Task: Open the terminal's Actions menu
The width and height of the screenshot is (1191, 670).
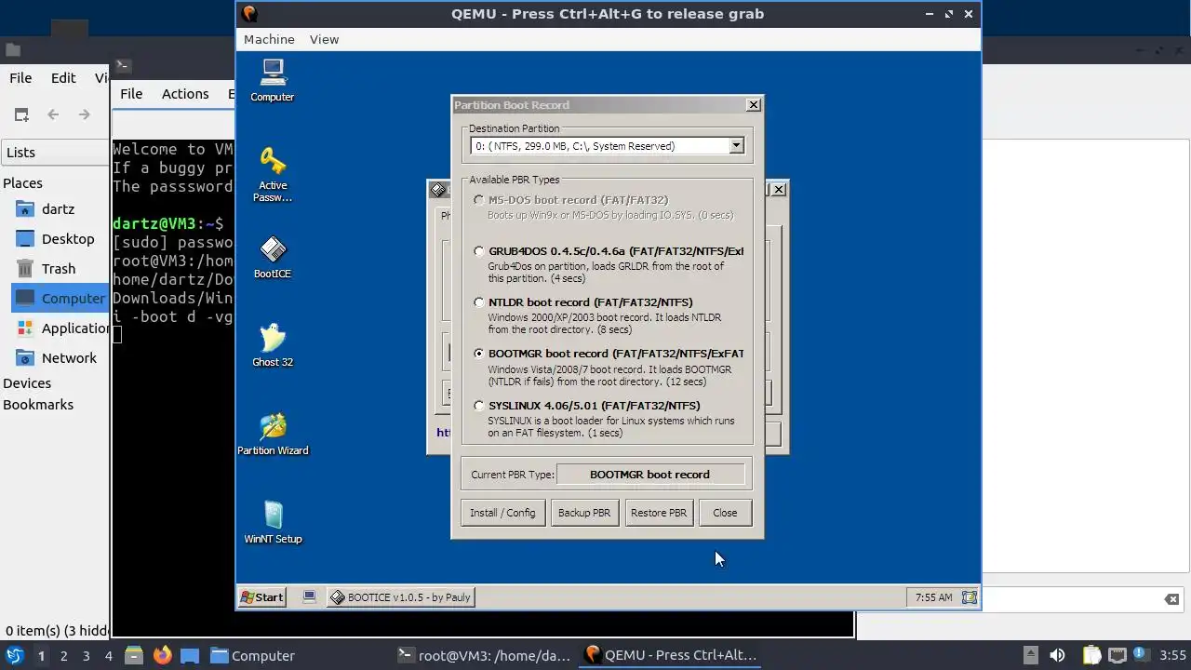Action: pyautogui.click(x=185, y=93)
